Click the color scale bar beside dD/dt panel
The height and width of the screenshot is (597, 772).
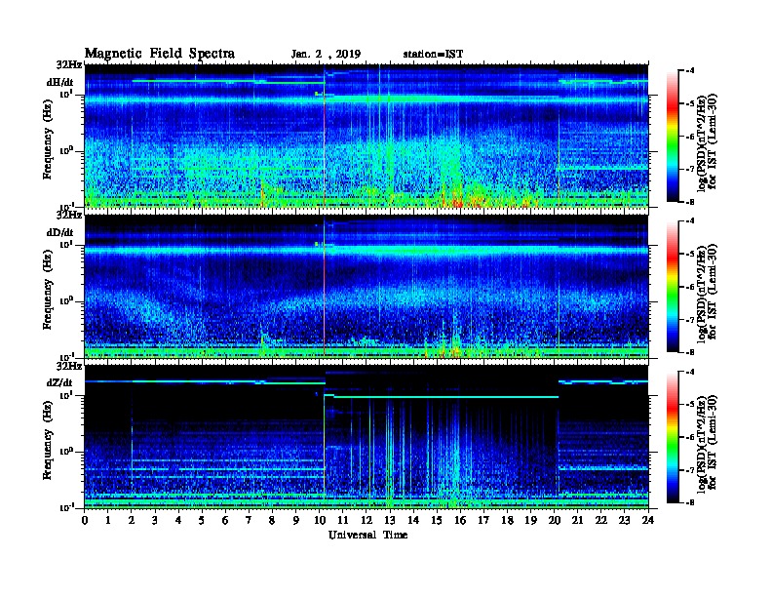pyautogui.click(x=672, y=287)
